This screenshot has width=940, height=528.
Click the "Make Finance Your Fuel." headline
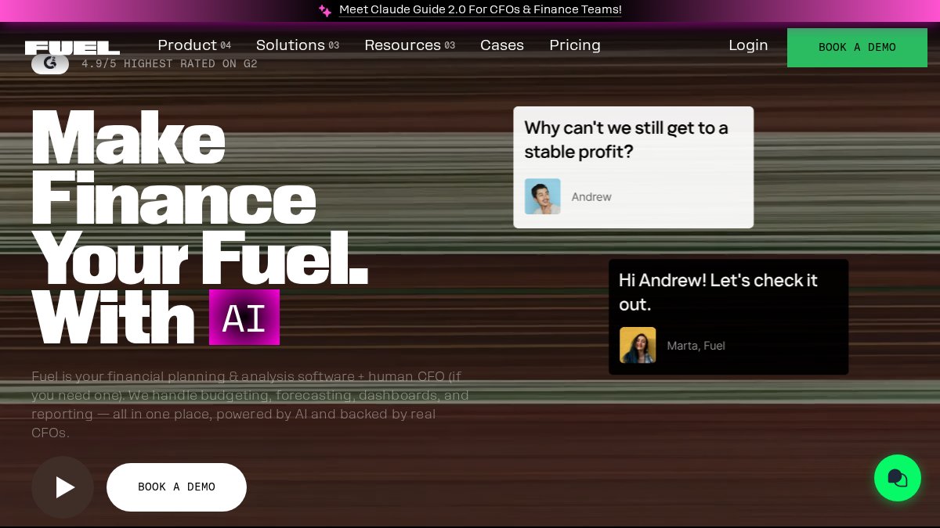[x=200, y=197]
